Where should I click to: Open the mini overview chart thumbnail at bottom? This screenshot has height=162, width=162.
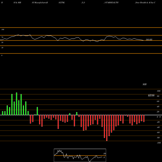80,155
